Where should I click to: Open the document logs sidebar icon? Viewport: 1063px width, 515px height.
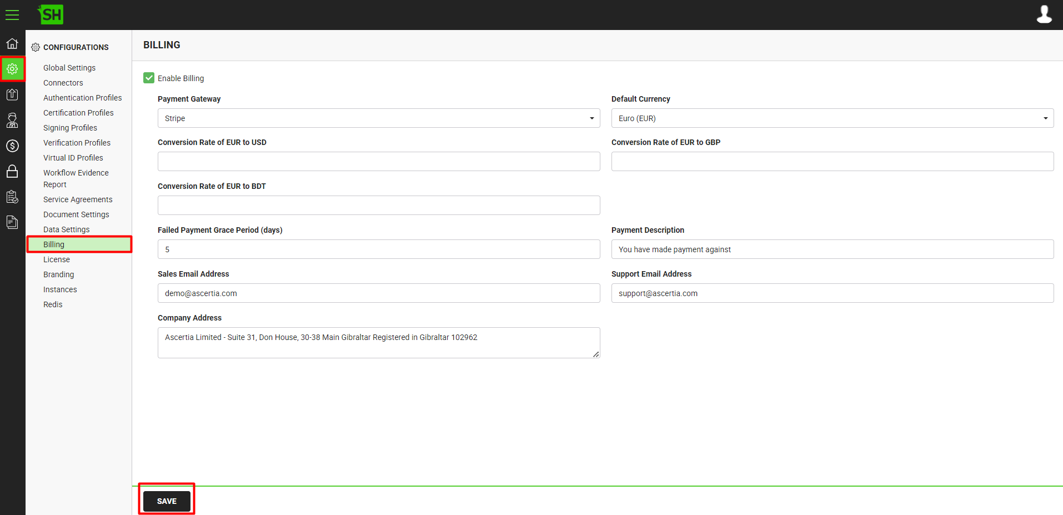(12, 222)
